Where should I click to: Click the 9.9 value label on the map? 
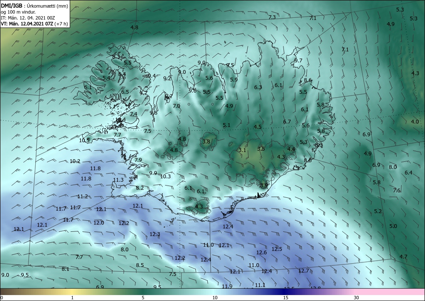[153, 173]
